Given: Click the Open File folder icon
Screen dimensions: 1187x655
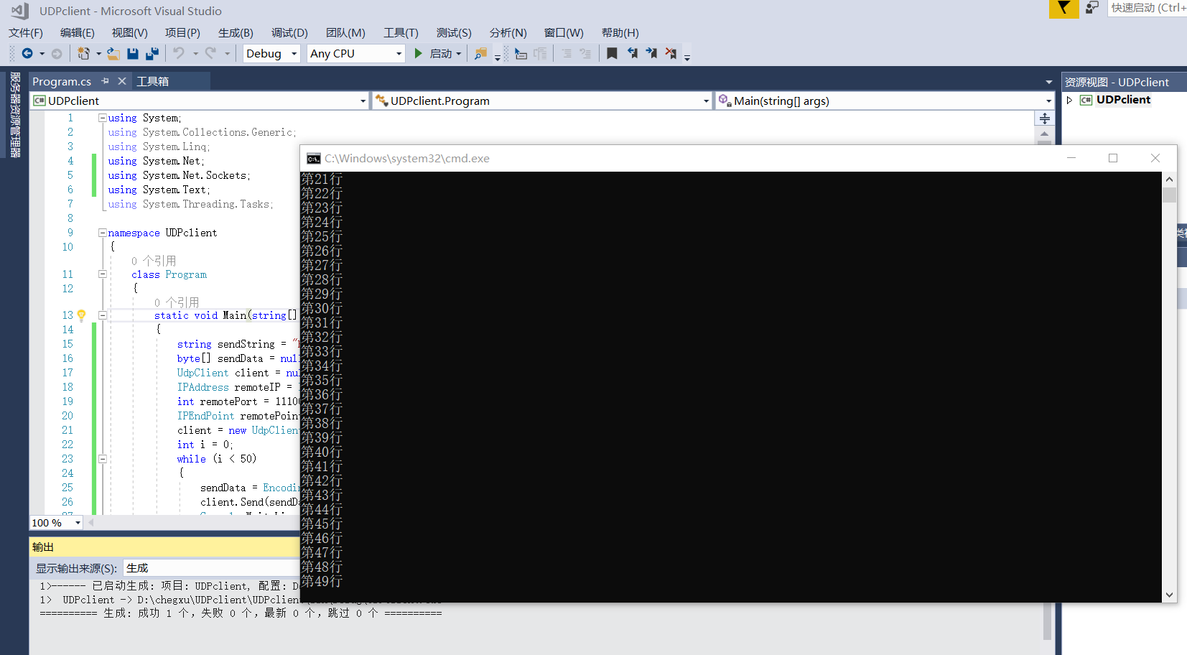Looking at the screenshot, I should click(x=113, y=53).
